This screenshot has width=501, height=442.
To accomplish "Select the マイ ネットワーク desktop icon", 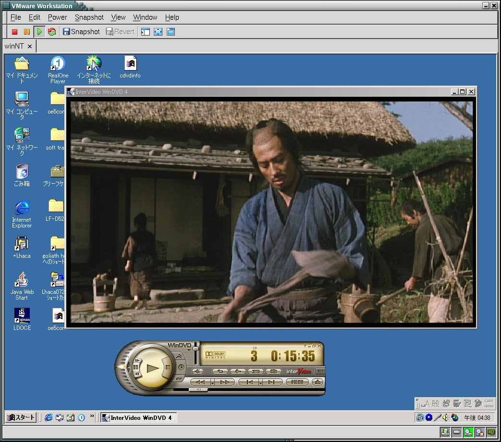I will pyautogui.click(x=22, y=142).
